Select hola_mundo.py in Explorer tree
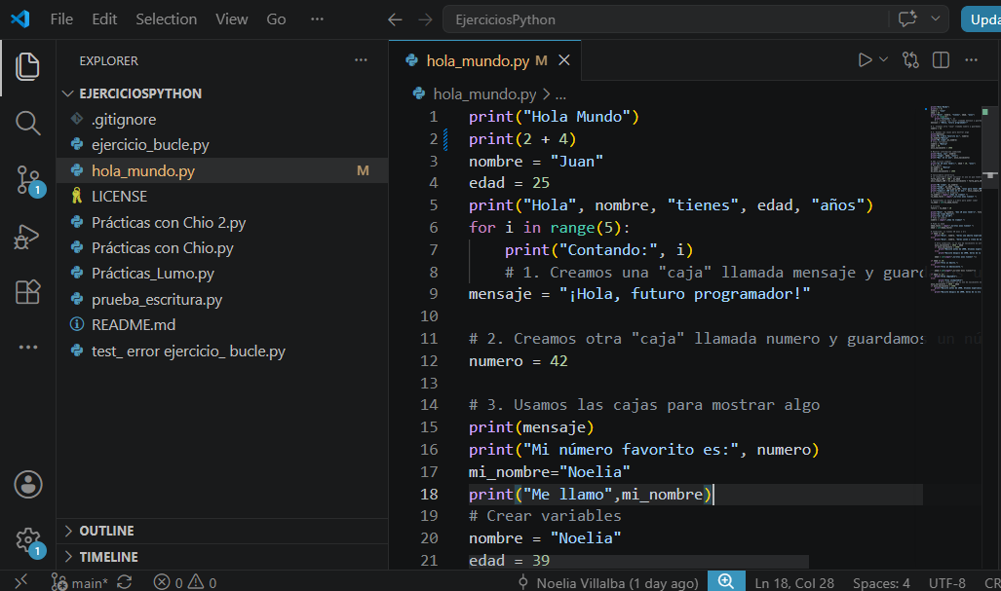This screenshot has width=1001, height=591. (223, 170)
